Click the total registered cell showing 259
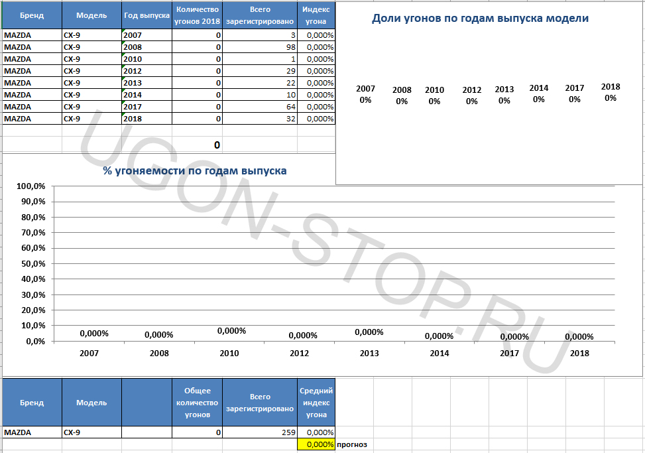The image size is (645, 453). pos(260,432)
